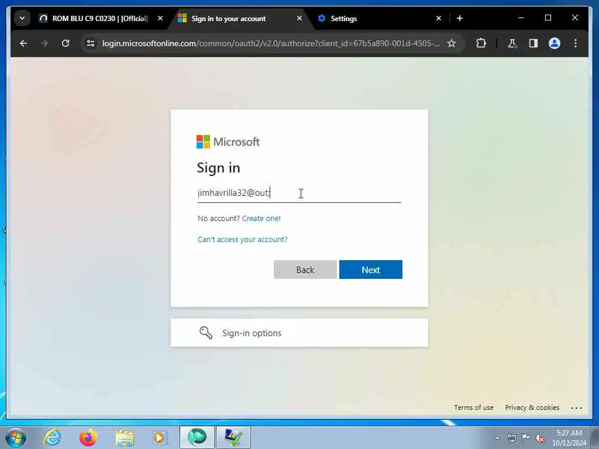Screen dimensions: 599x449
Task: Click the key icon beside Sign-in options
Action: tap(206, 333)
